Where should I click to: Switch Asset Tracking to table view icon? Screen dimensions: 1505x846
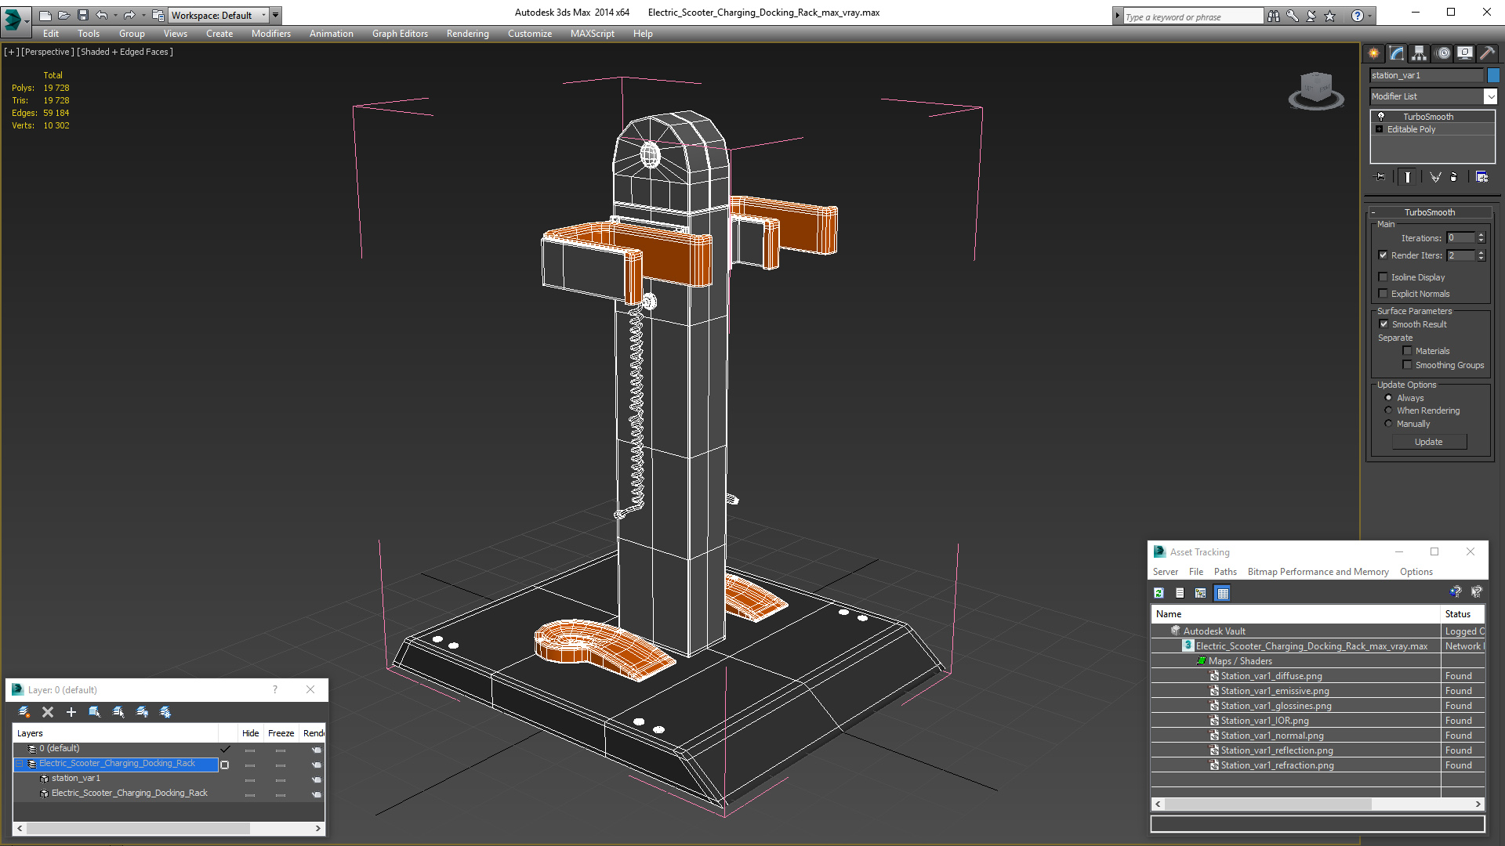[x=1222, y=593]
